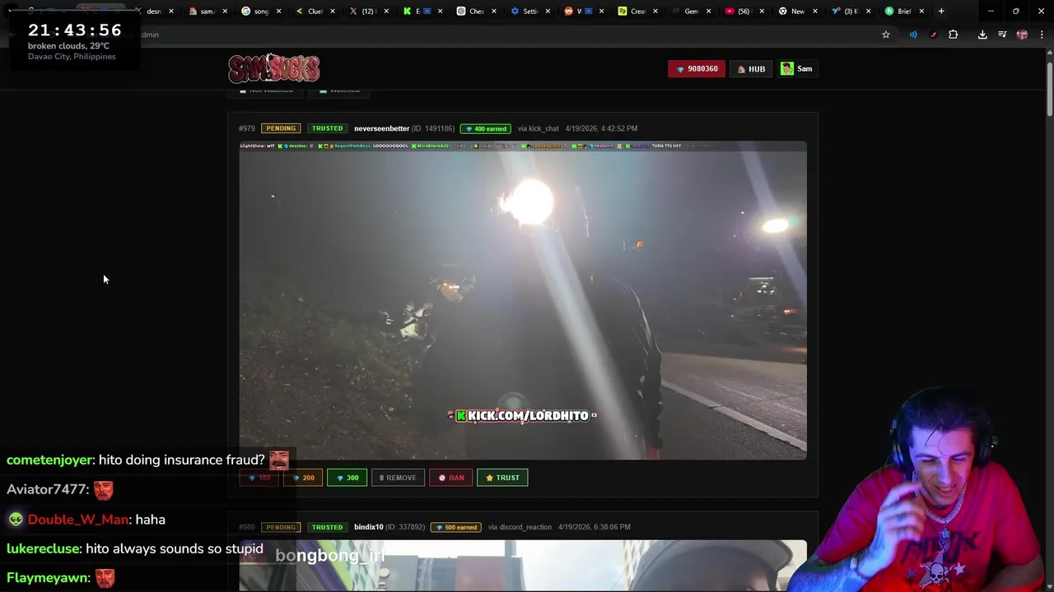Click username bindix10
Image resolution: width=1054 pixels, height=592 pixels.
(x=368, y=527)
